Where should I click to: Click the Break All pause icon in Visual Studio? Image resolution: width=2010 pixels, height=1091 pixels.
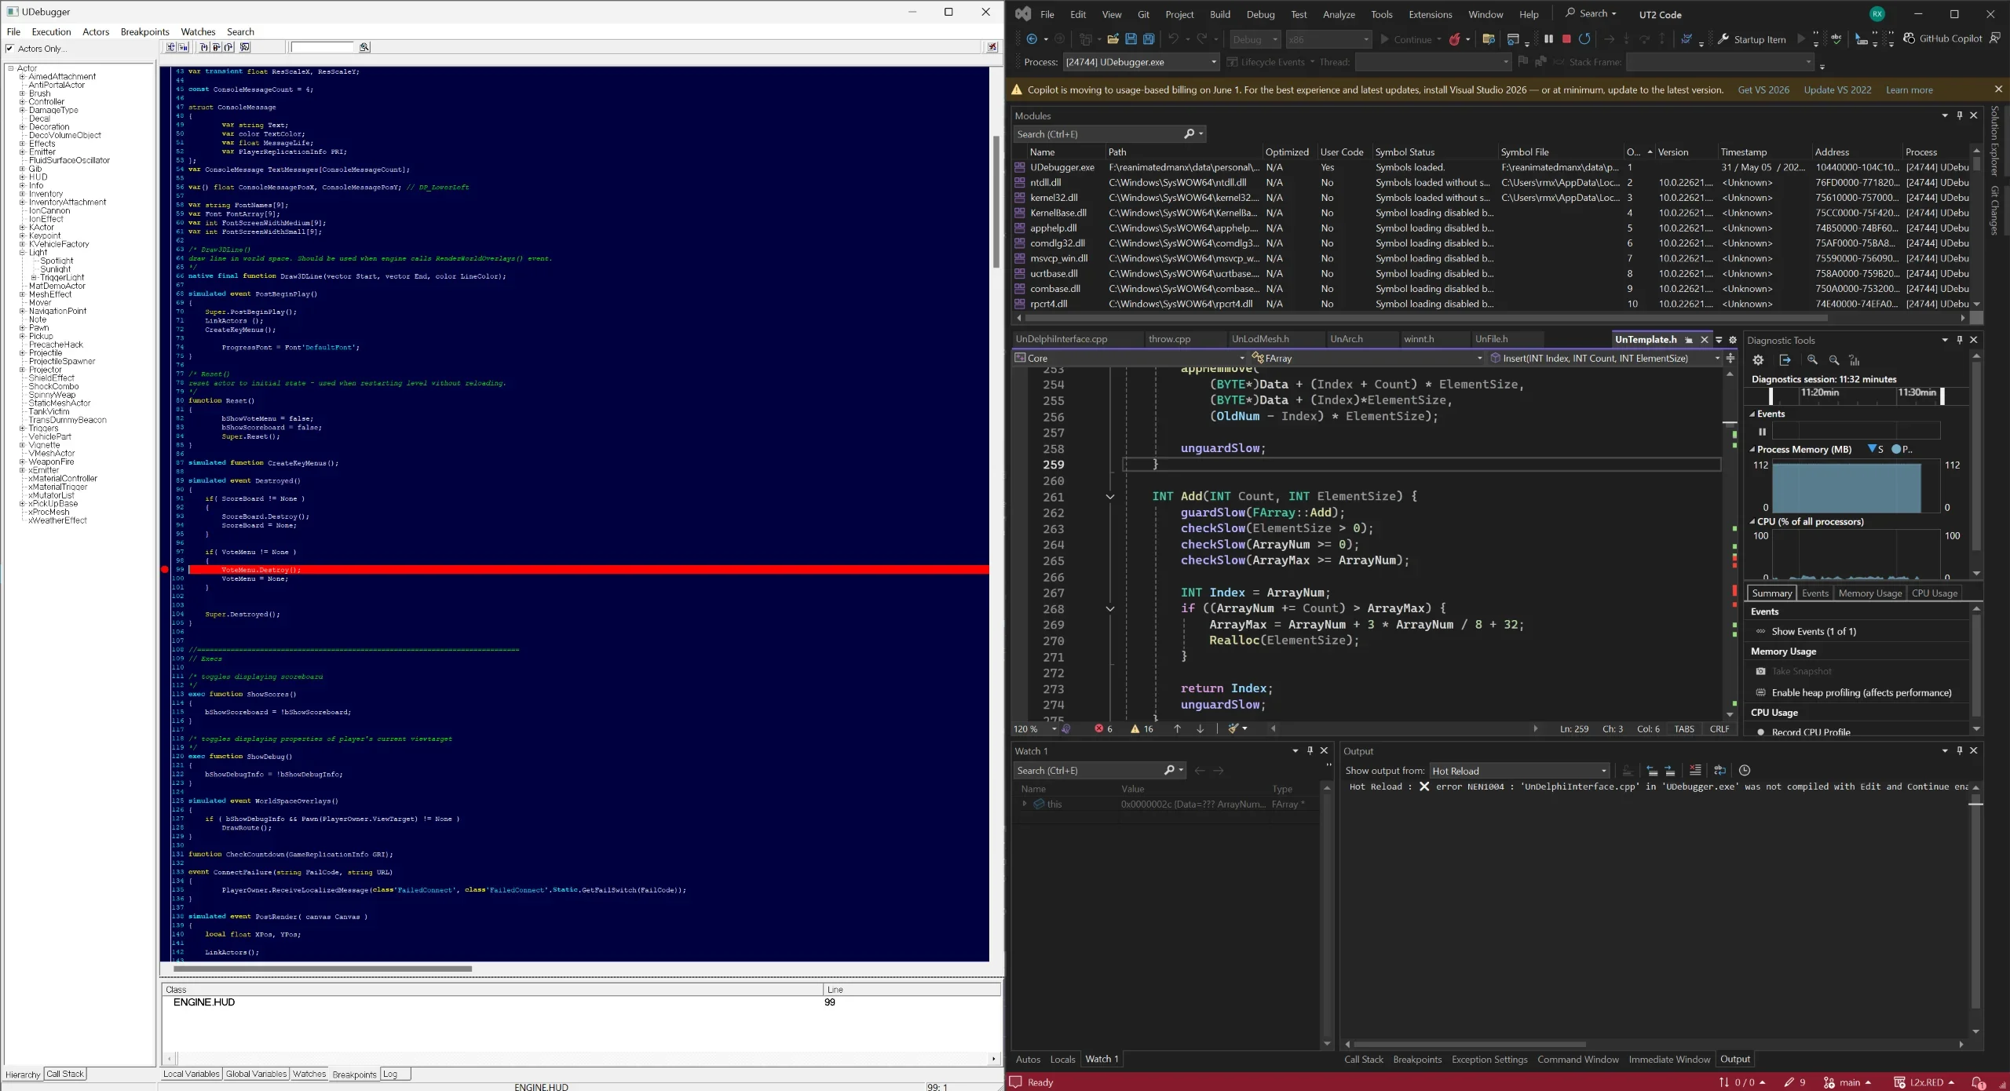[x=1548, y=38]
